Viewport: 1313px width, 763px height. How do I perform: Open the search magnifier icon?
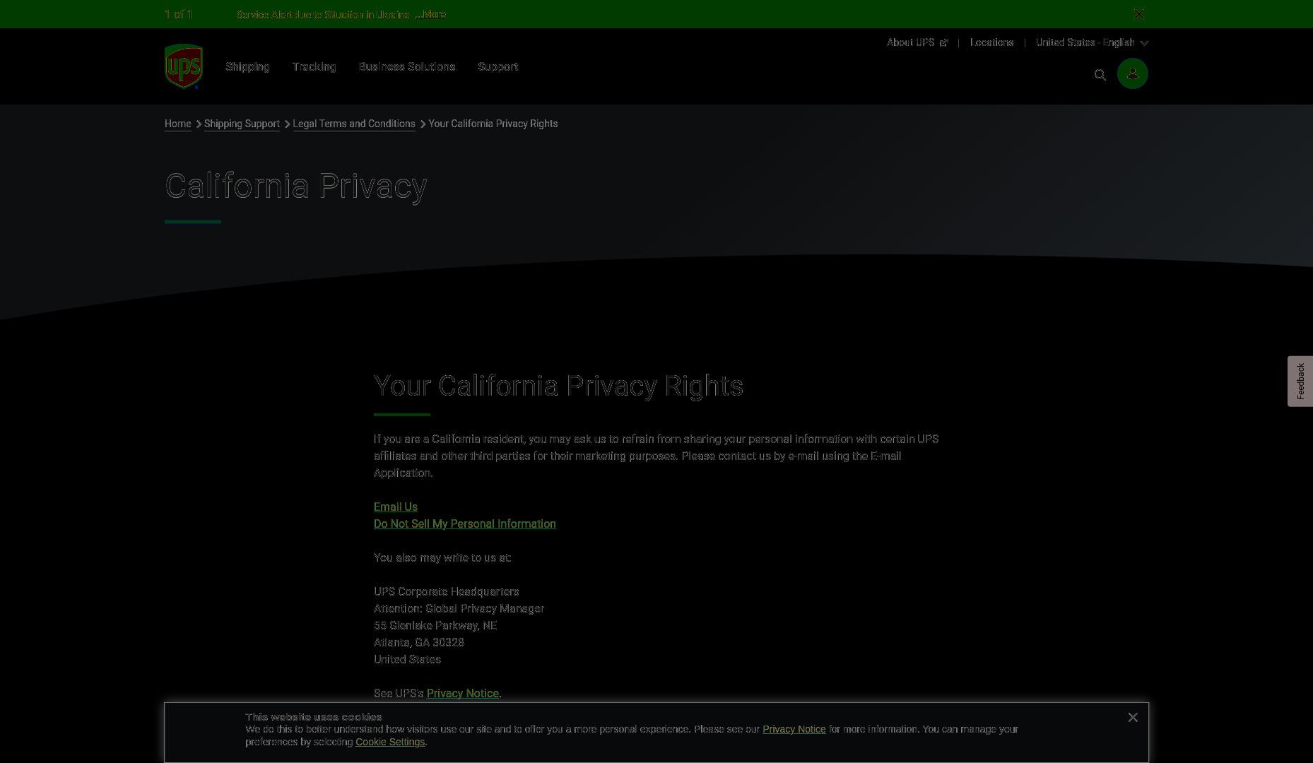(1100, 75)
